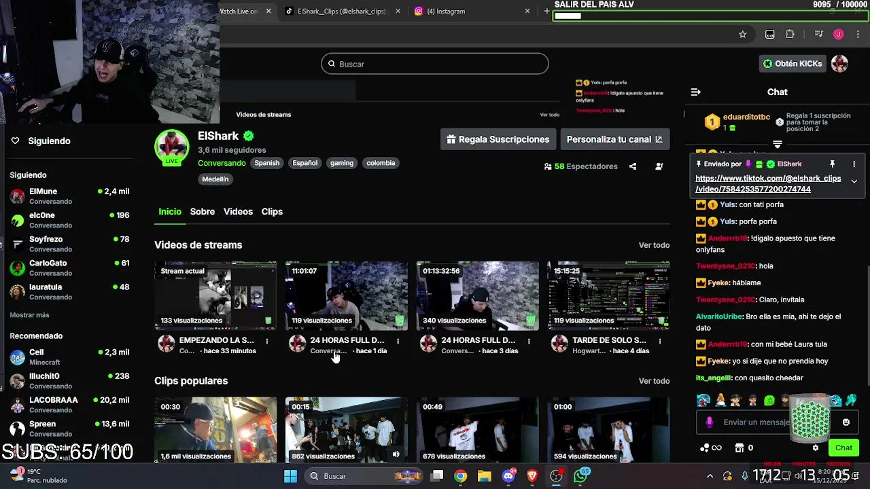
Task: Open options menu for TARDE DE SOLO S... video
Action: pos(659,341)
